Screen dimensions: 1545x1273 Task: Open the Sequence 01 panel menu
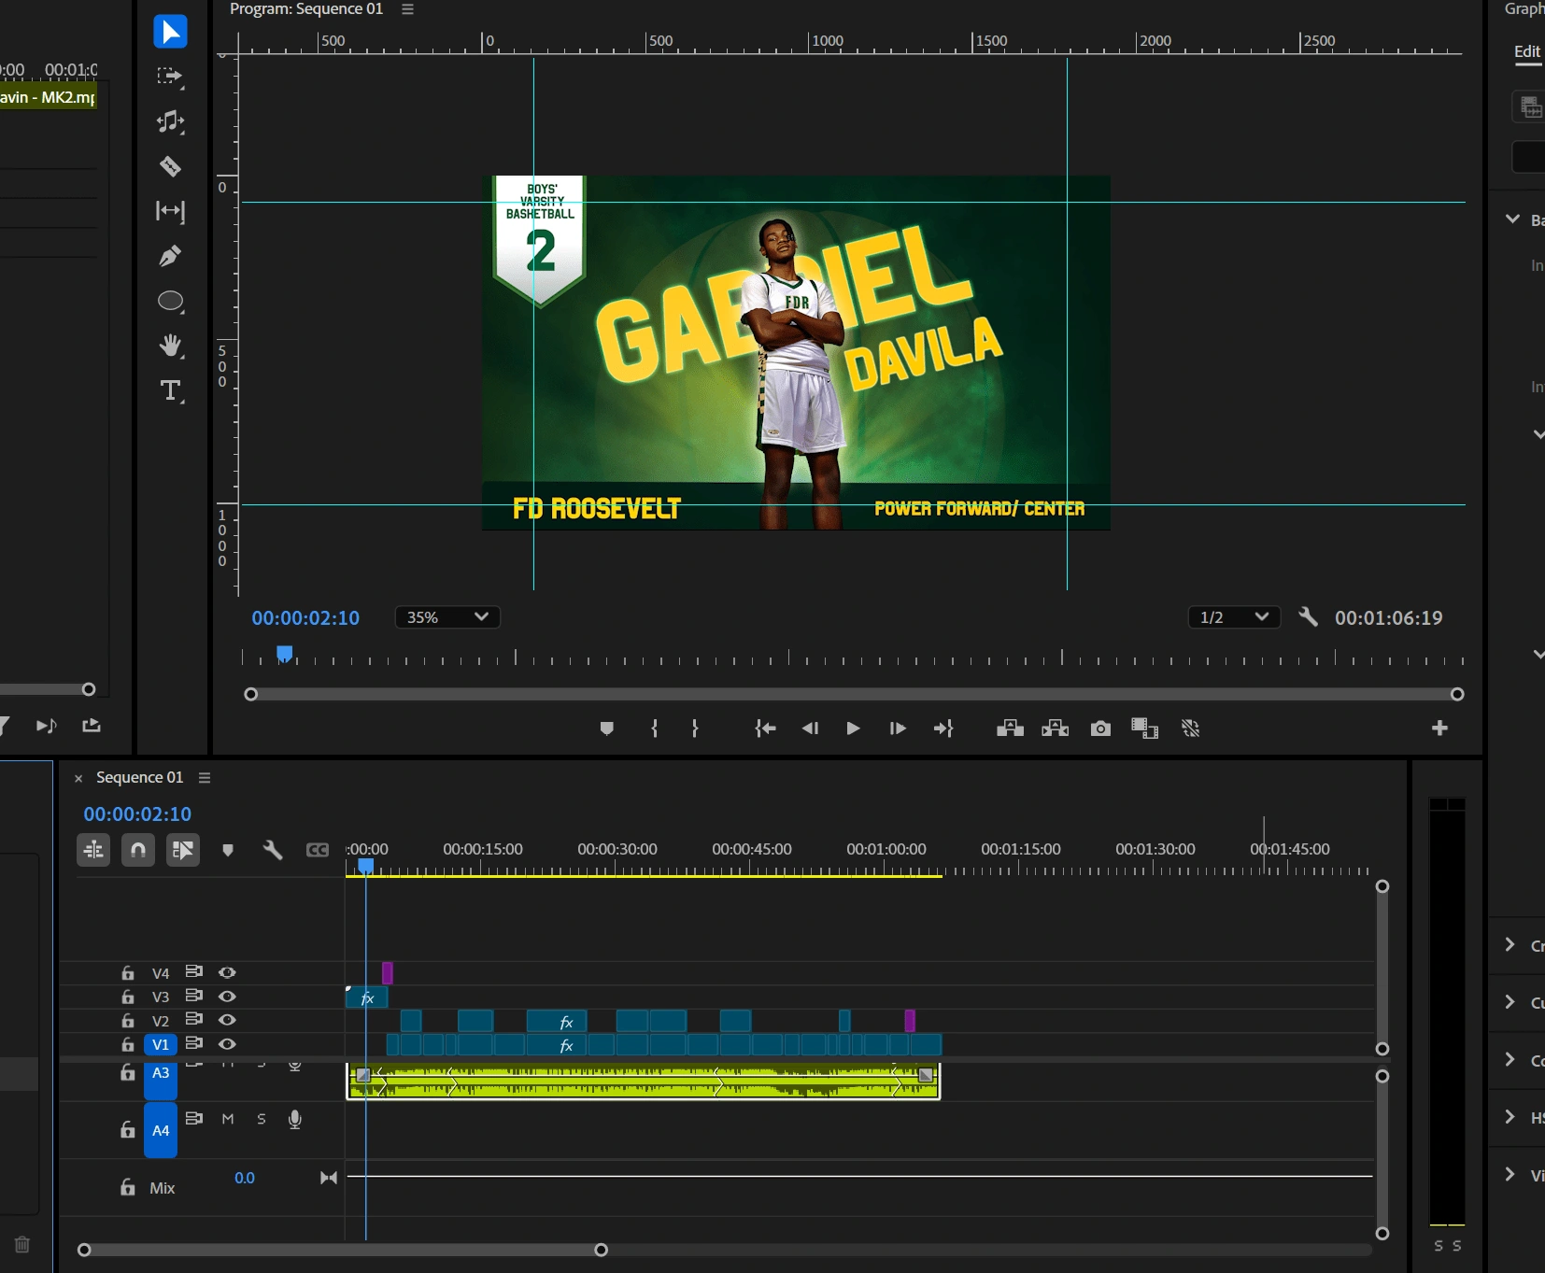206,777
